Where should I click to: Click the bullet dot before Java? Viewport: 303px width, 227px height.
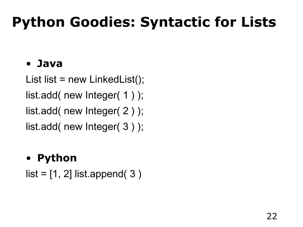29,64
